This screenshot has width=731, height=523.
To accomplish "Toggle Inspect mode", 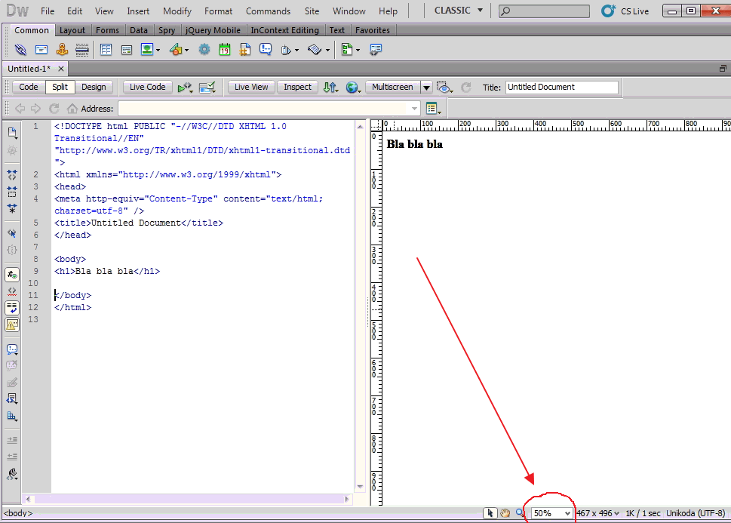I will tap(297, 88).
